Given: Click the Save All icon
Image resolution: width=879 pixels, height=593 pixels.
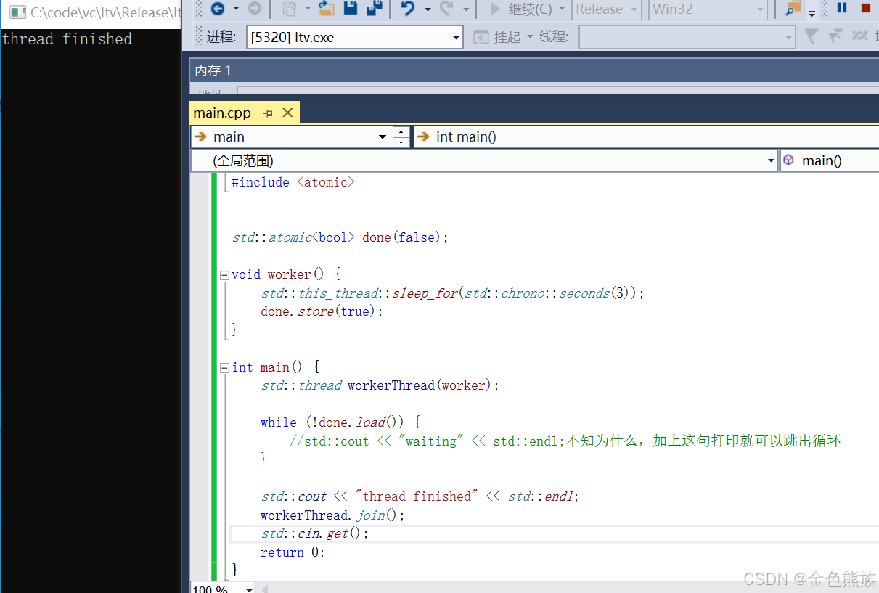Looking at the screenshot, I should point(375,9).
